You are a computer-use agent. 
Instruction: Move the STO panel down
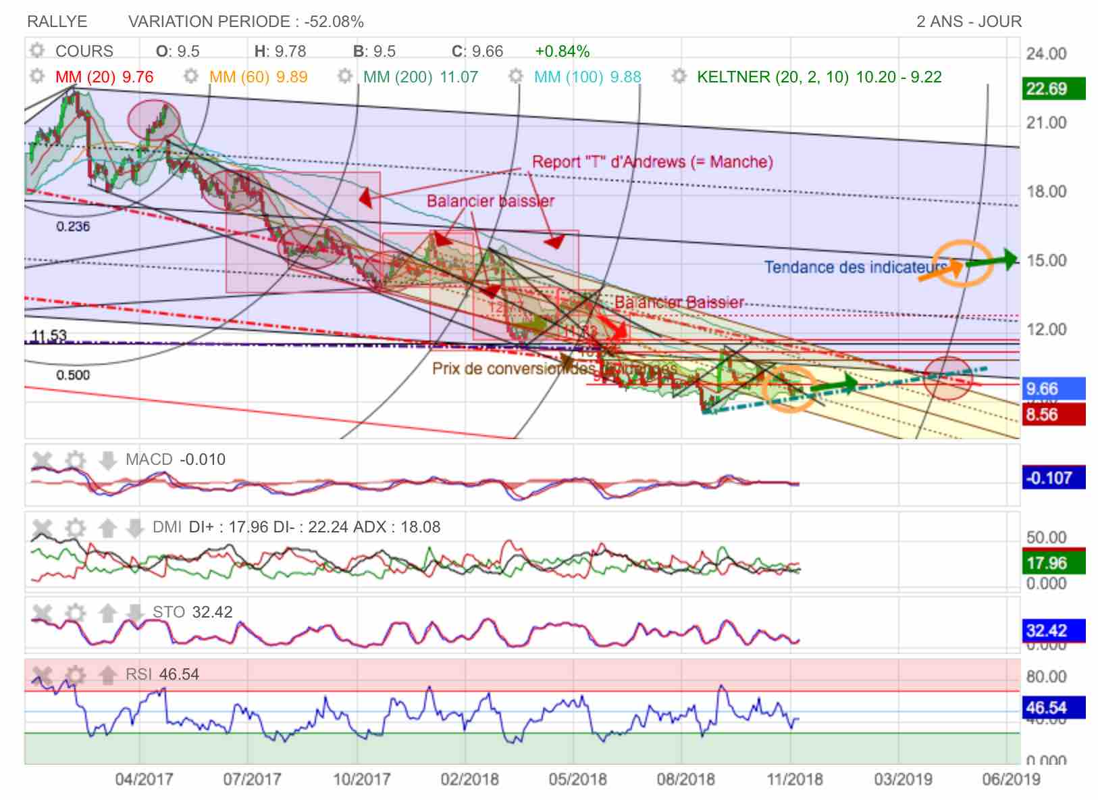135,613
